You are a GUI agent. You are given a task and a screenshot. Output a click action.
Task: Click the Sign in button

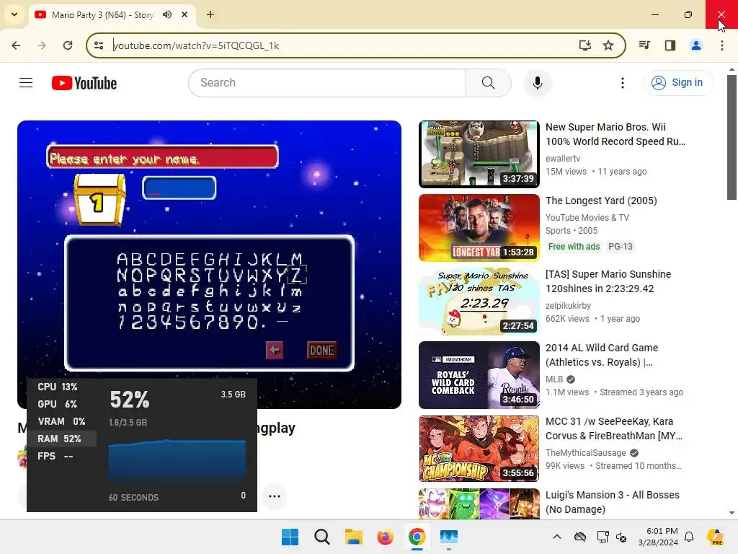click(x=677, y=83)
